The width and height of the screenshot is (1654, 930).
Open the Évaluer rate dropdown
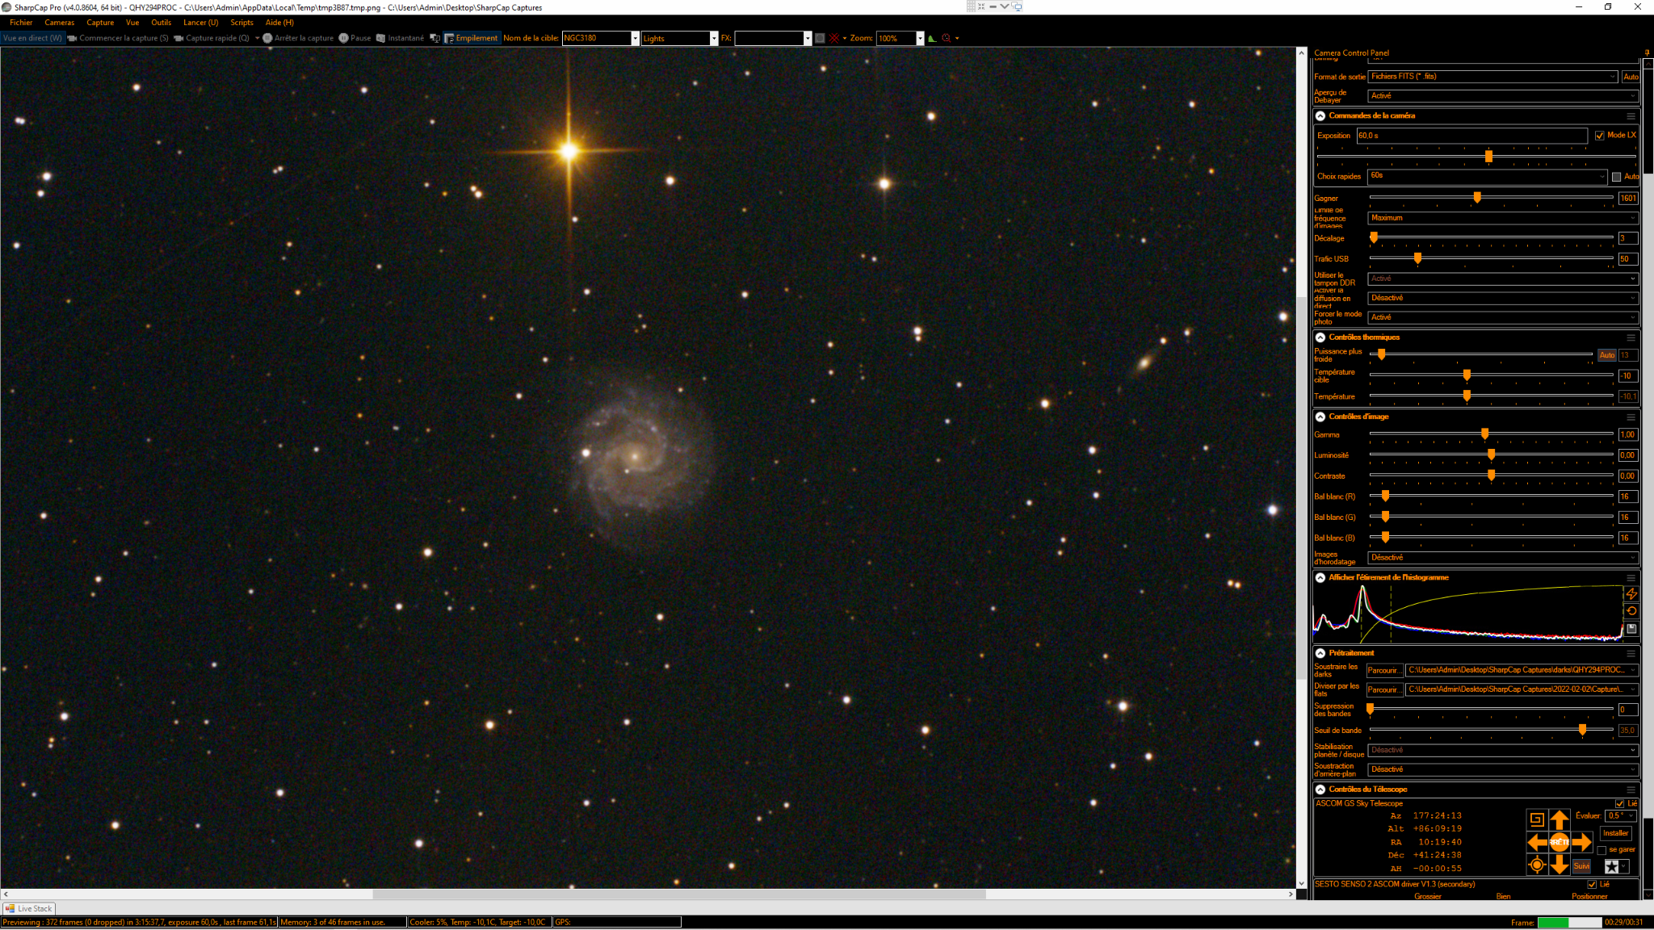pos(1621,816)
